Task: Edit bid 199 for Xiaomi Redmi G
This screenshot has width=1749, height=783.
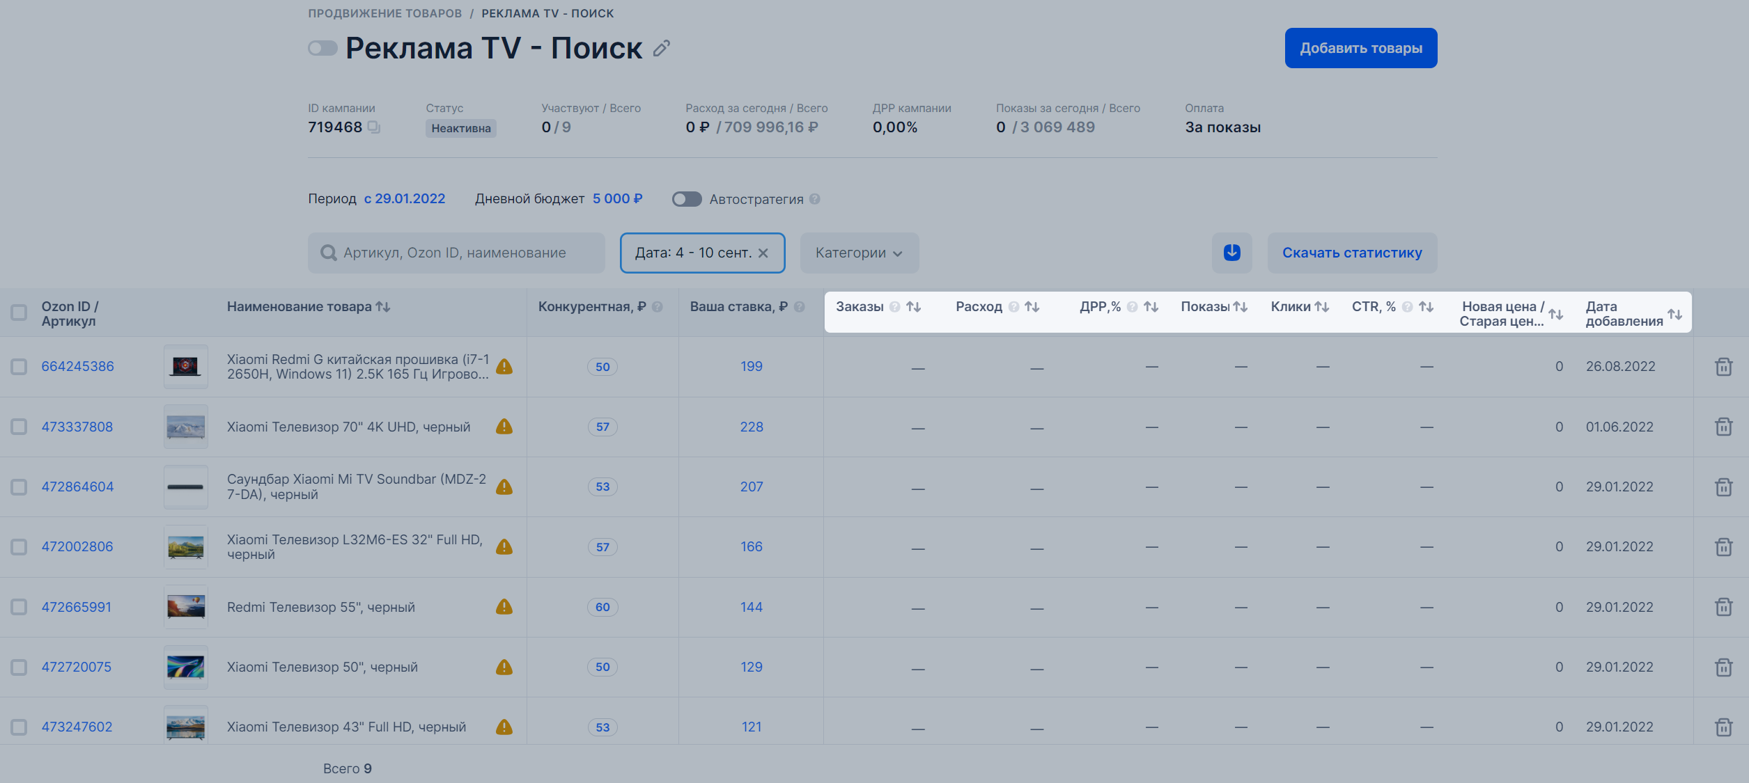Action: [x=752, y=367]
